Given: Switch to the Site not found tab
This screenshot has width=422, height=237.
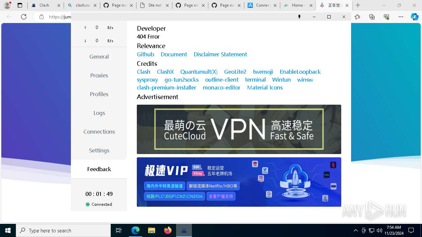Looking at the screenshot, I should tap(155, 5).
